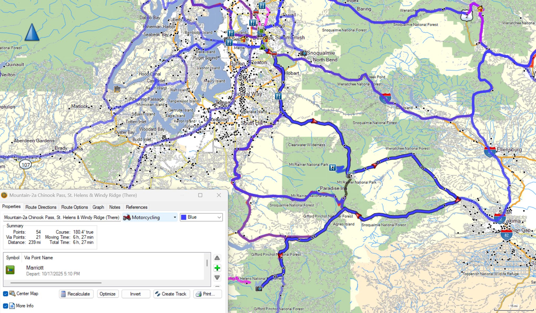Image resolution: width=536 pixels, height=313 pixels.
Task: Click the camera waypoint at Snoqualmie
Action: coord(303,53)
